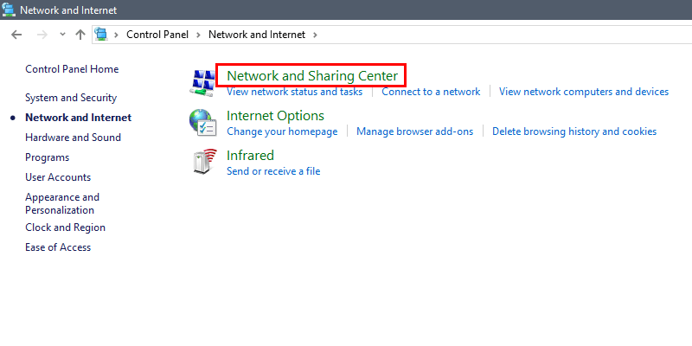Click Manage browser add-ons

pyautogui.click(x=414, y=131)
